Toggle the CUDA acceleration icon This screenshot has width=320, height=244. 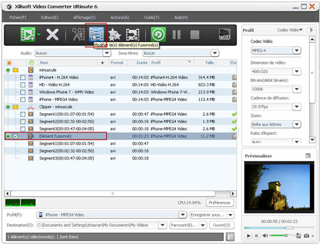click(x=225, y=34)
